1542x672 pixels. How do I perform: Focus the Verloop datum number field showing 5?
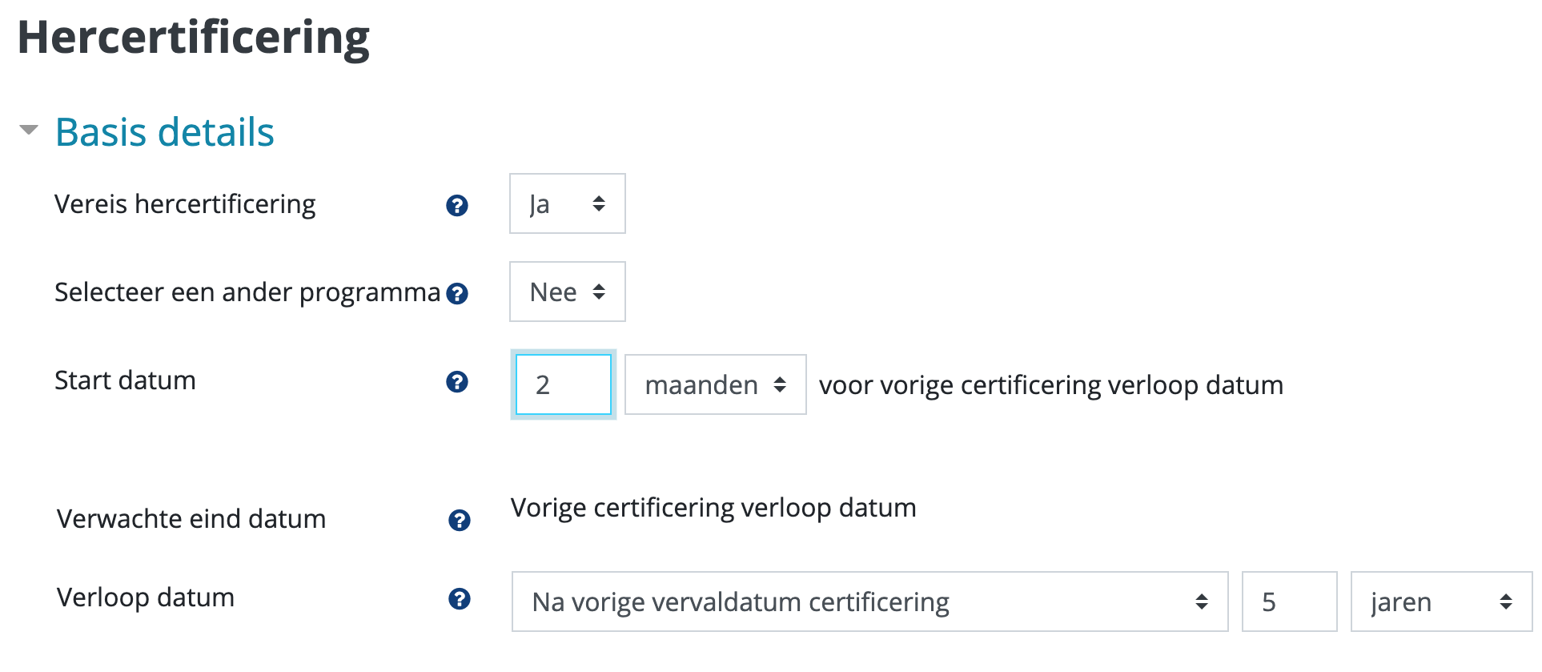tap(1290, 602)
